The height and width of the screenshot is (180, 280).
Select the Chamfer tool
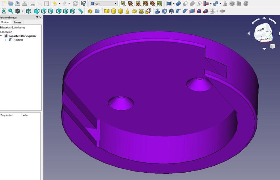[185, 11]
